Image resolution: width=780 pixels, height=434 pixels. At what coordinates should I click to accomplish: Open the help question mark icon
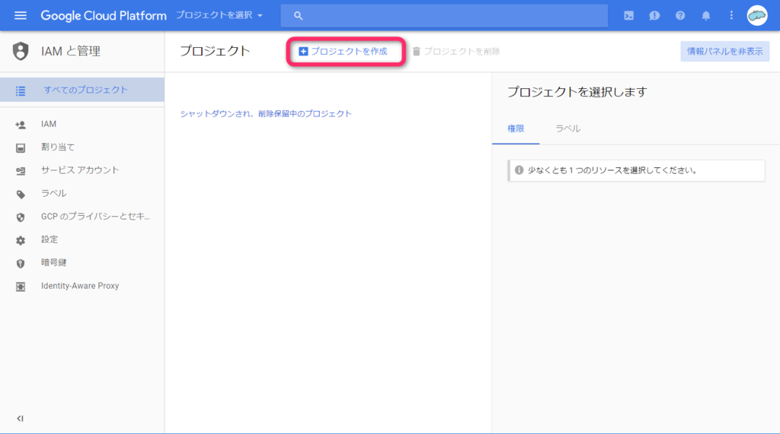click(x=680, y=16)
